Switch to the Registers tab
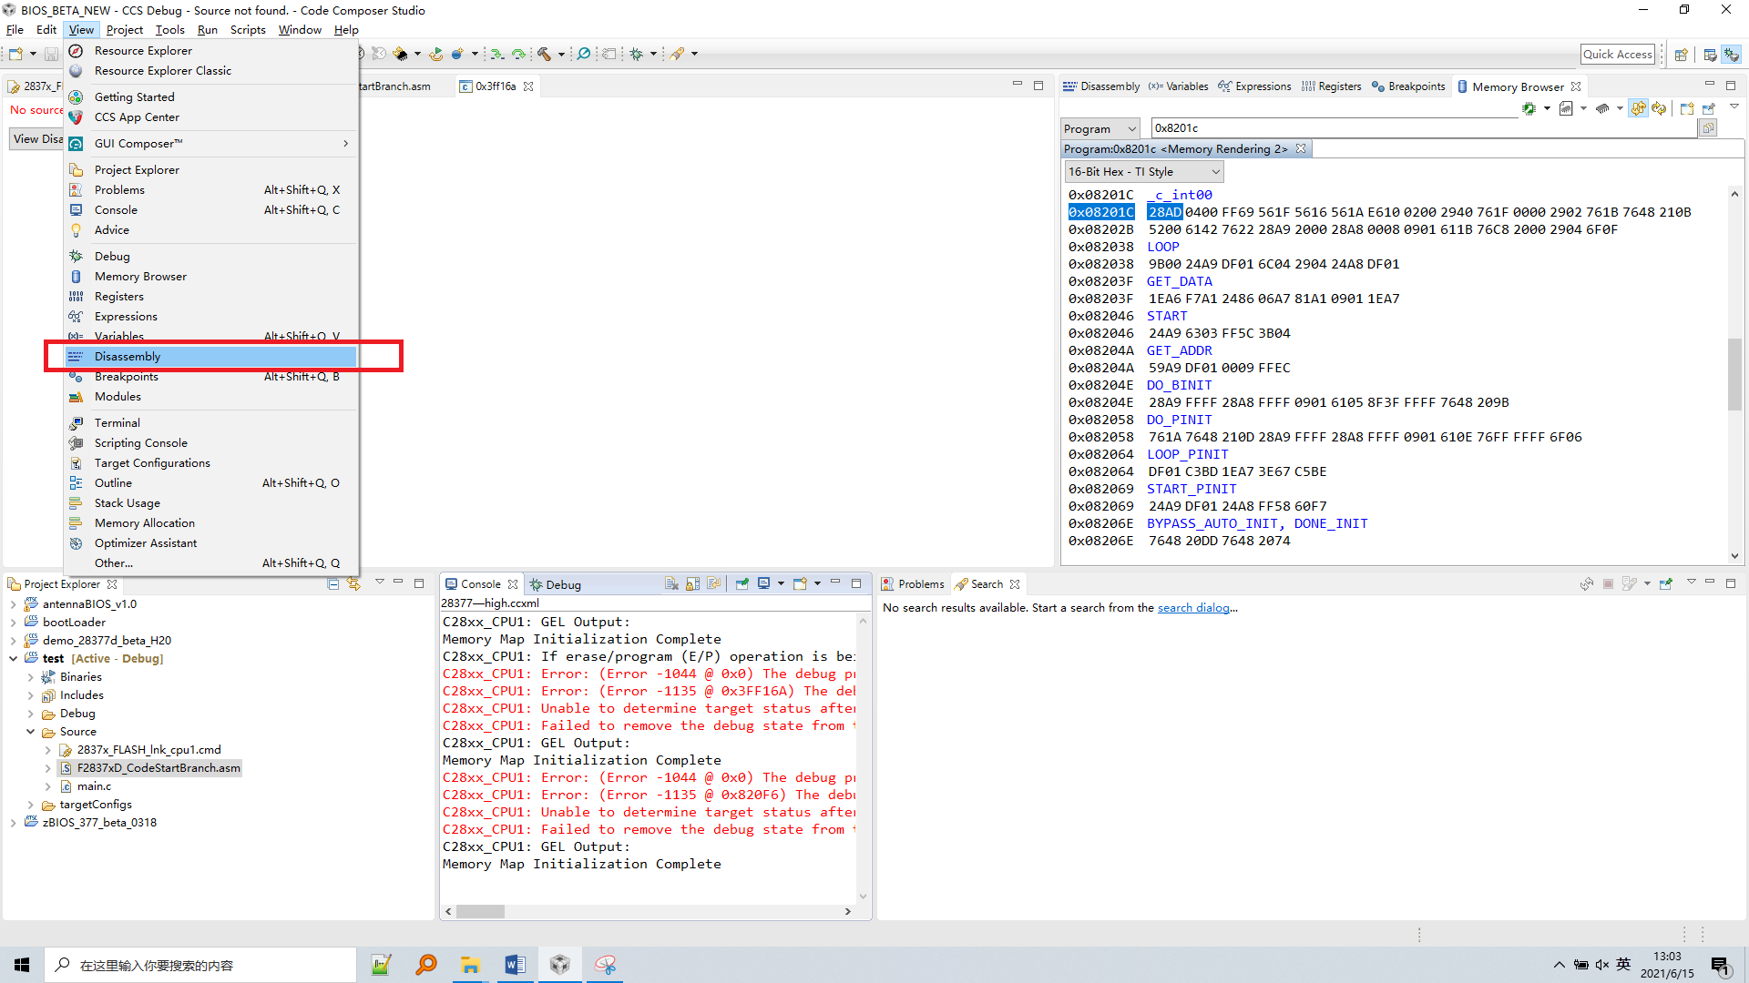The image size is (1749, 983). click(1332, 86)
